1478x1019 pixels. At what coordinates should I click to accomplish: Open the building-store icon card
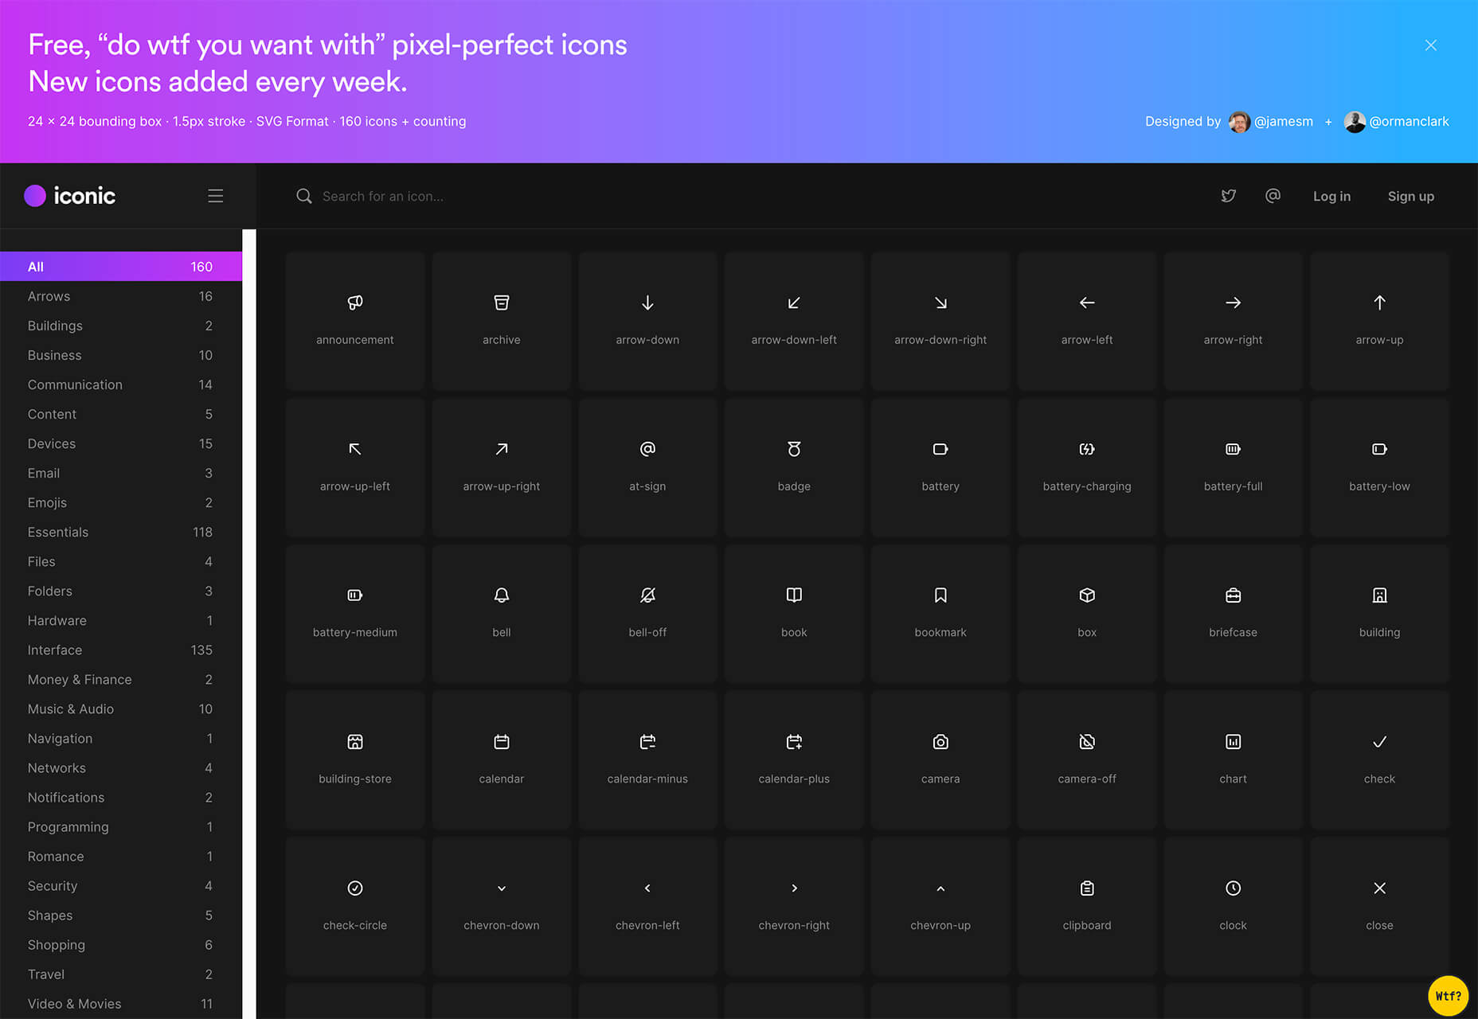(355, 760)
